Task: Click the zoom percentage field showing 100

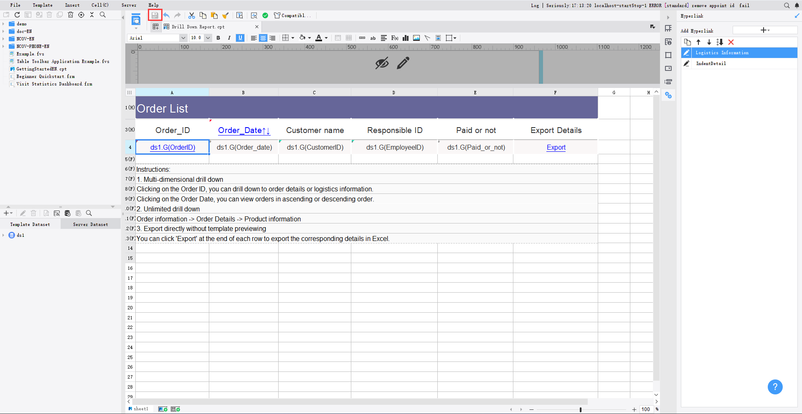Action: point(646,409)
